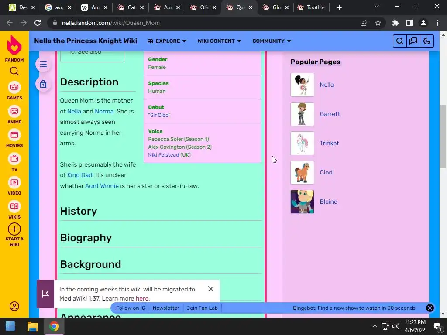Open the Clod popular page link
The image size is (447, 335).
coord(326,173)
